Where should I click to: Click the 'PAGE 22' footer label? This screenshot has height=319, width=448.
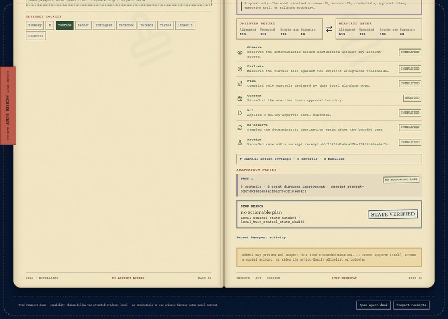415,278
